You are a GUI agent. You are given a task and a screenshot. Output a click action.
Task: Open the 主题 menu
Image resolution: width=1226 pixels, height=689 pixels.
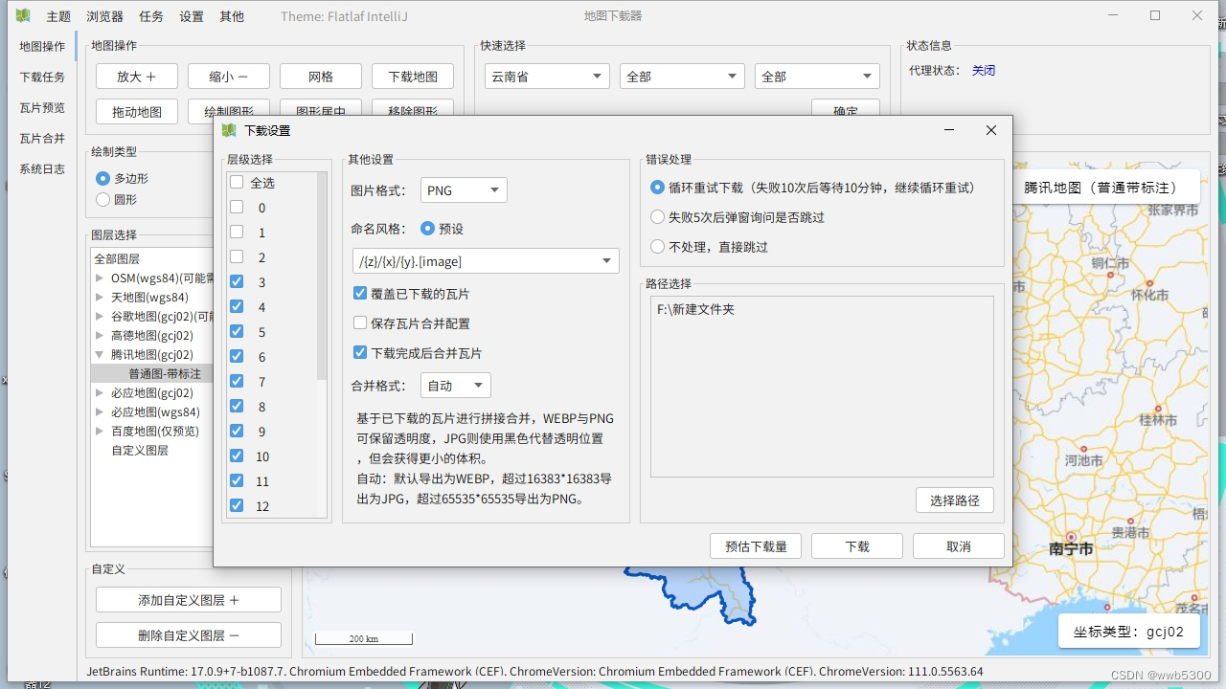58,16
